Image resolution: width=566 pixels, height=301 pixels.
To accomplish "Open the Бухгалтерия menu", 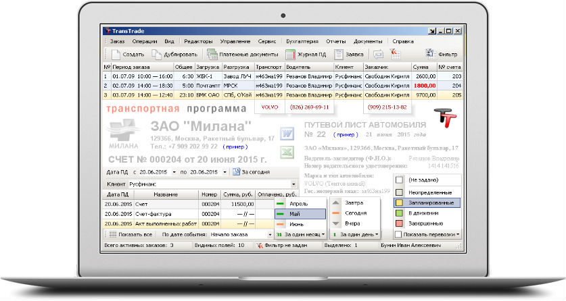I will coord(302,41).
